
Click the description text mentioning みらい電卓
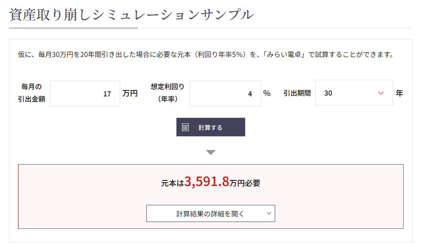click(206, 55)
